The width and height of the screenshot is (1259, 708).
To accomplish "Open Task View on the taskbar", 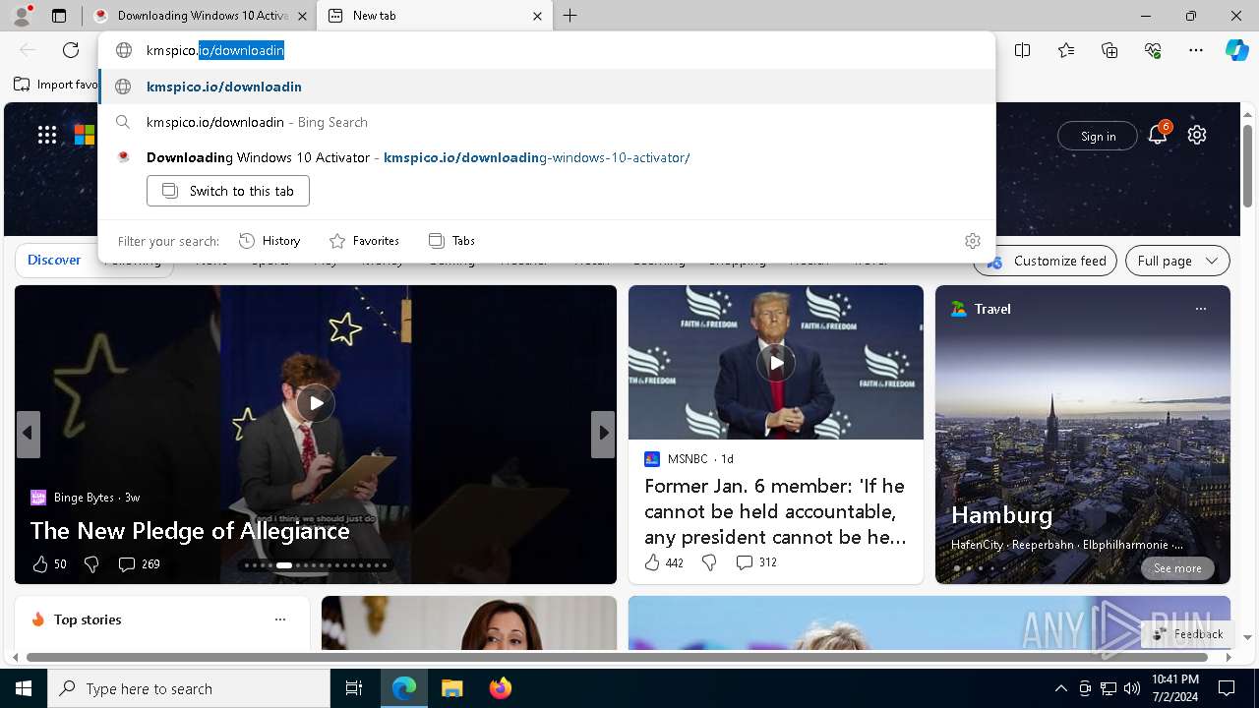I will click(354, 688).
